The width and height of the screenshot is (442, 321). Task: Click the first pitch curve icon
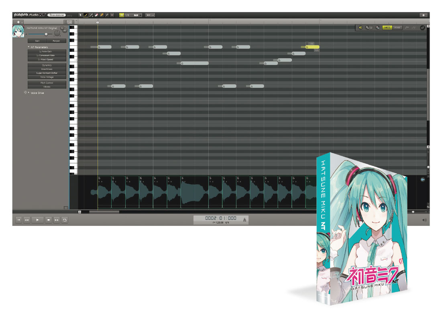[407, 27]
